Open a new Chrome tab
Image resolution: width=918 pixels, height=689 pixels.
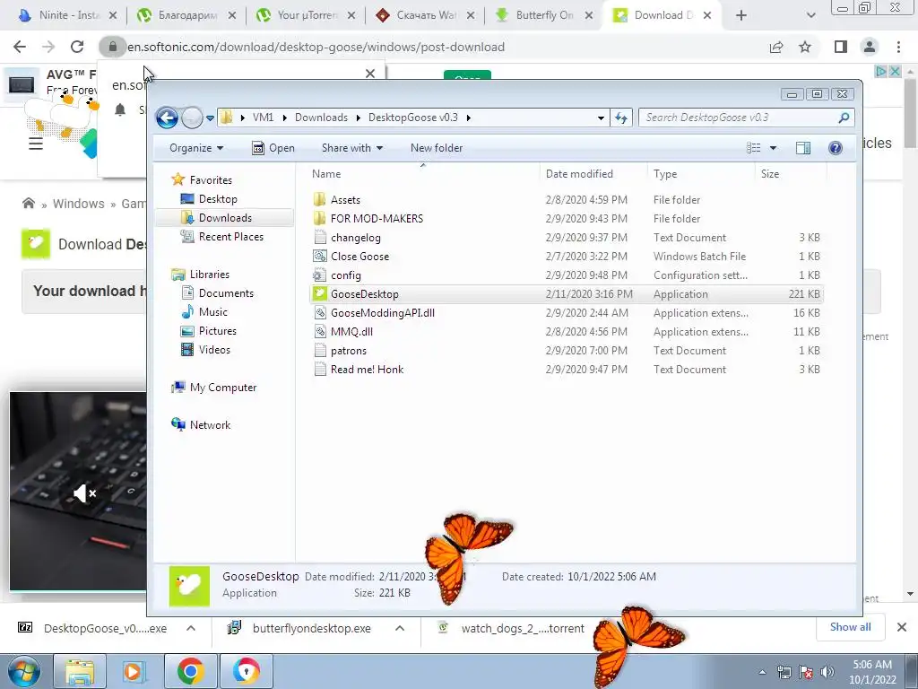point(741,15)
